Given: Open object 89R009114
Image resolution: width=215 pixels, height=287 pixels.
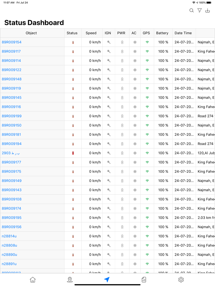Looking at the screenshot, I should pos(11,61).
